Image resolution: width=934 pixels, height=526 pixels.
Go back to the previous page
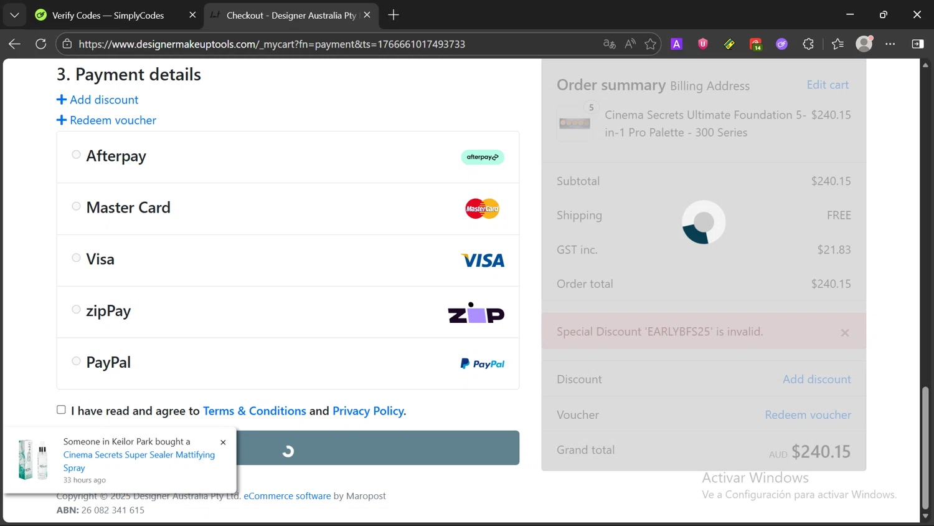click(x=14, y=44)
